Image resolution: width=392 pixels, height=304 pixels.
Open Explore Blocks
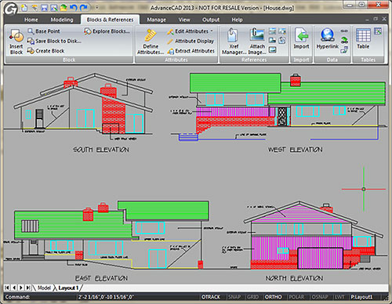[x=107, y=31]
